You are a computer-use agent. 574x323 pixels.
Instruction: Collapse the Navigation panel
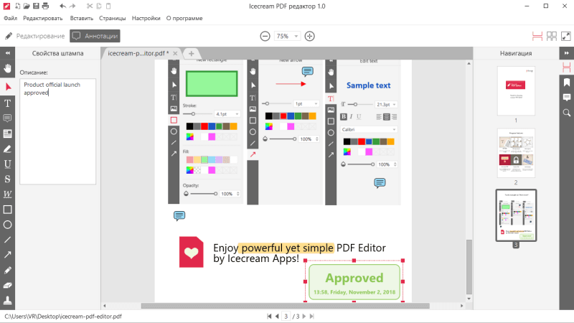pyautogui.click(x=566, y=53)
